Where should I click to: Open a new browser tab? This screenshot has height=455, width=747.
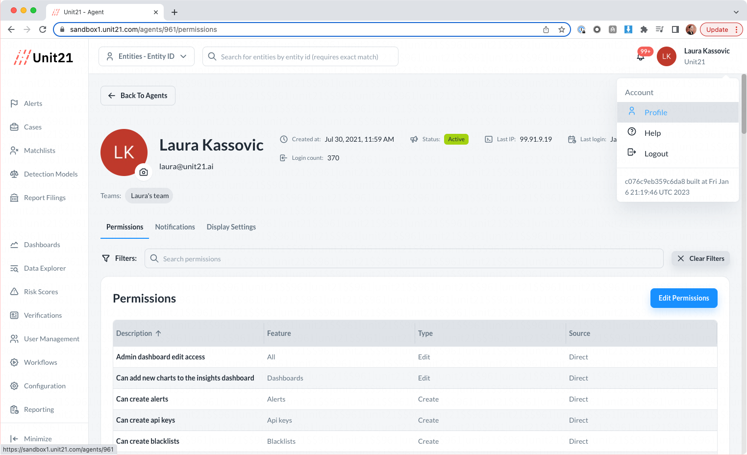pos(174,12)
